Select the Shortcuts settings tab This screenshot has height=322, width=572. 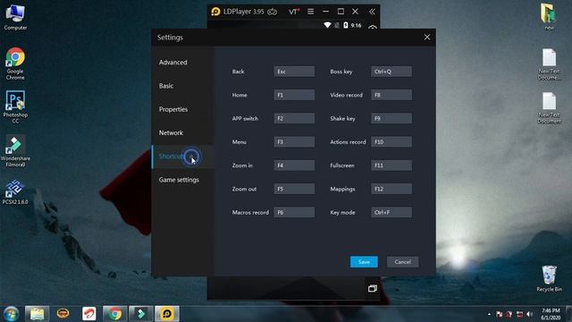click(x=182, y=157)
